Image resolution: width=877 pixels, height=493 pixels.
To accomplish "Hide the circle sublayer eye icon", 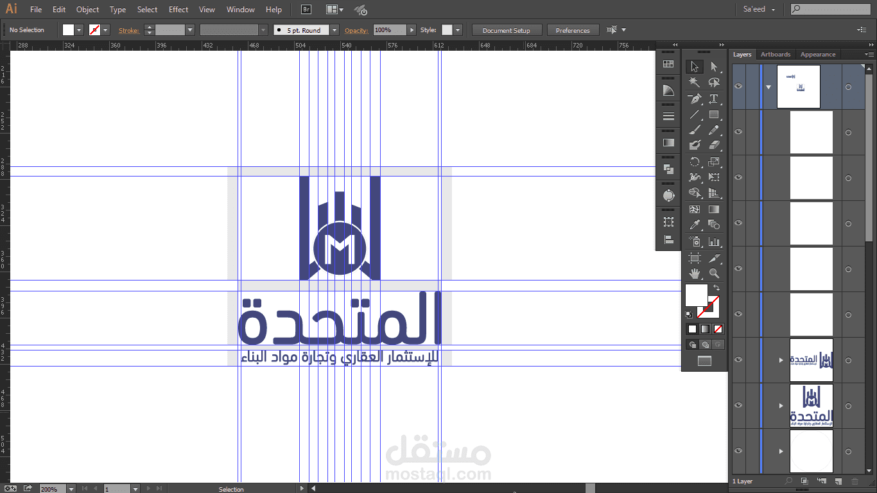I will (x=738, y=451).
